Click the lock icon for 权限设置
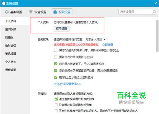This screenshot has height=114, width=159. pyautogui.click(x=55, y=12)
